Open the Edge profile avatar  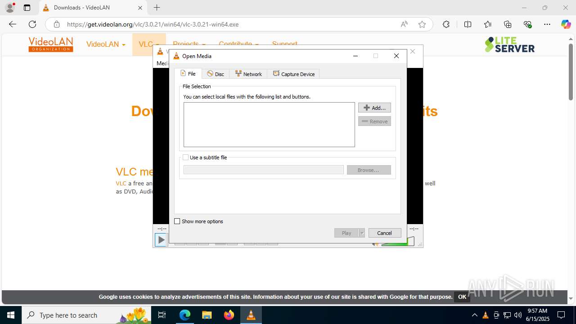pos(10,8)
